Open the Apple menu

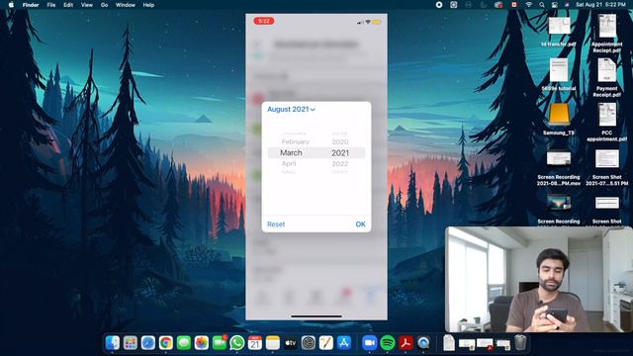(x=11, y=5)
